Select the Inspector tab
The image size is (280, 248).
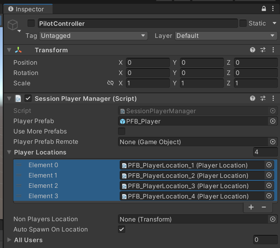[x=27, y=9]
